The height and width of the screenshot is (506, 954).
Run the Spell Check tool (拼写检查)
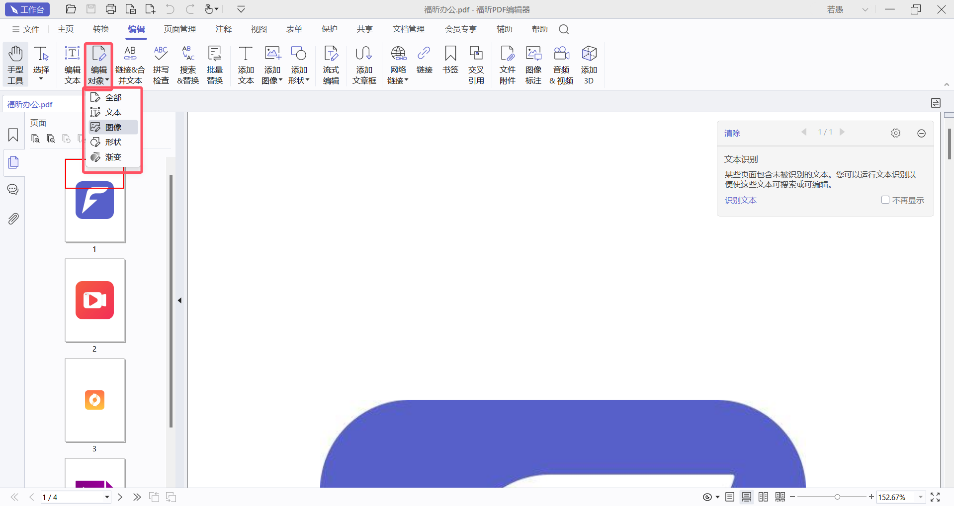coord(161,65)
